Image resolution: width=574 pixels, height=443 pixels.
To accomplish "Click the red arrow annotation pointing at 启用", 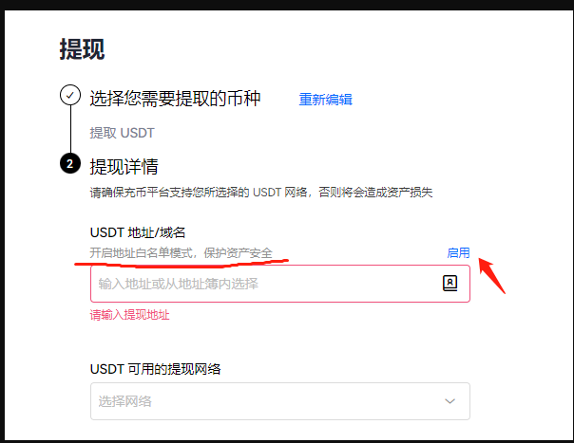I will tap(491, 276).
